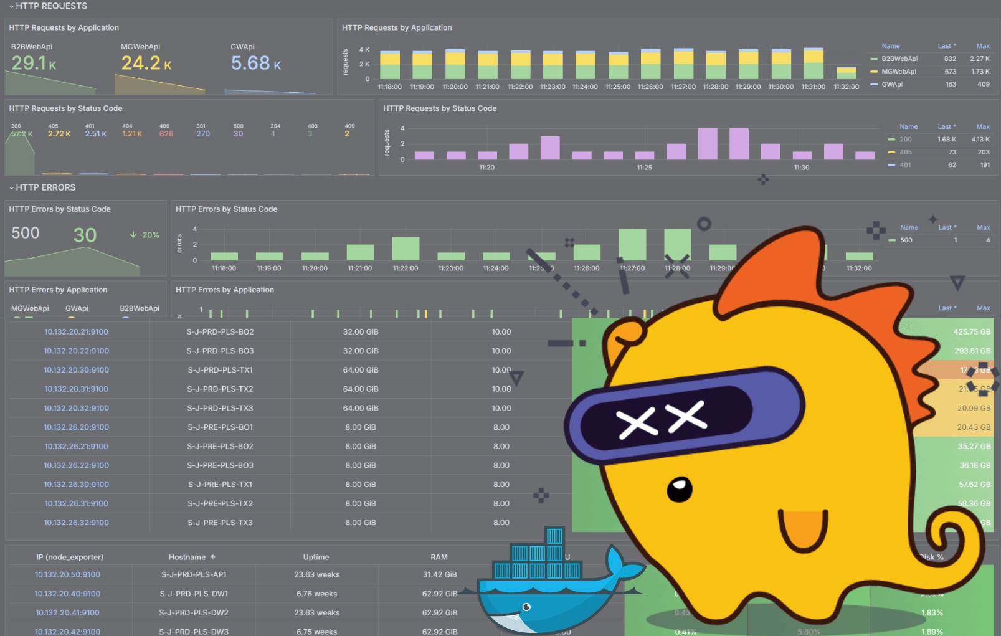Open the 10.132.26.32:9100 node exporter link
The height and width of the screenshot is (636, 1001).
point(76,523)
